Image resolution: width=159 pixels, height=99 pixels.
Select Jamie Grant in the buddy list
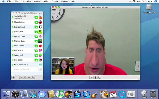pos(27,32)
